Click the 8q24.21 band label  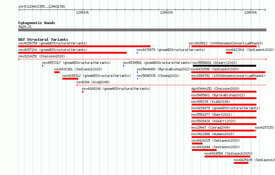25,27
